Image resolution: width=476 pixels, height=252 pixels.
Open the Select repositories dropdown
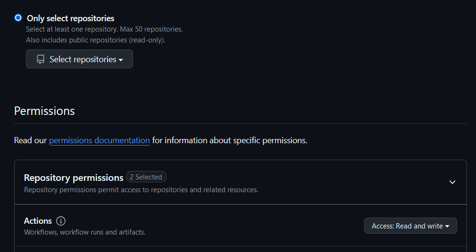point(79,59)
